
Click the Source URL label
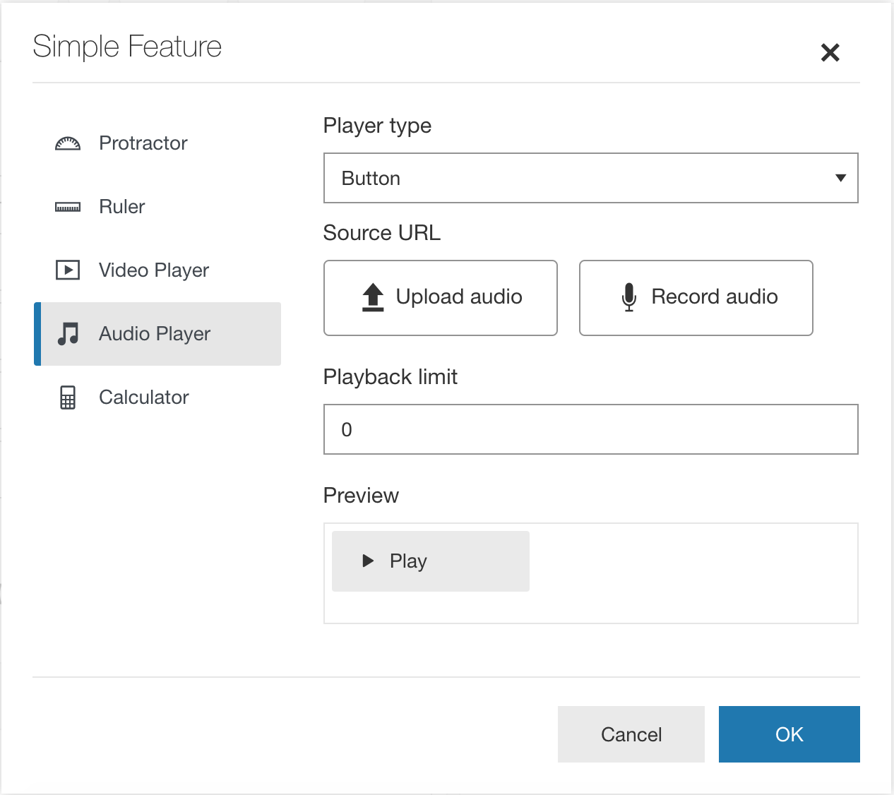382,233
